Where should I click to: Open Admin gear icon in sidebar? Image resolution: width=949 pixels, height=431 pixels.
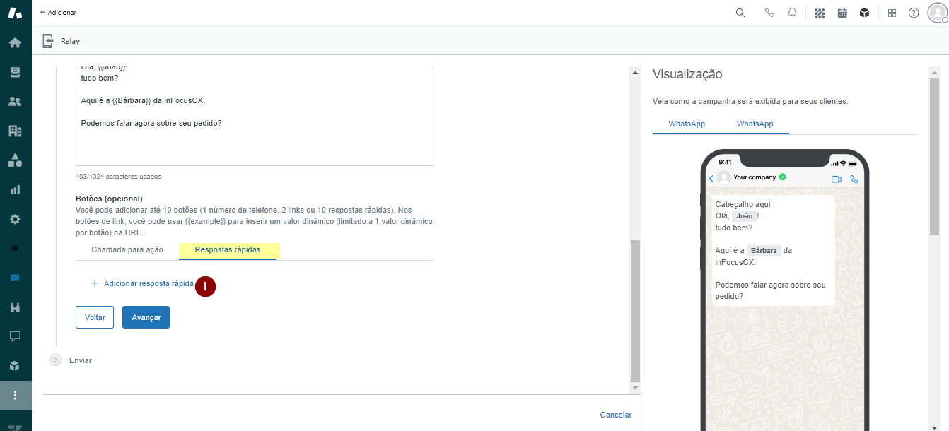pyautogui.click(x=15, y=219)
